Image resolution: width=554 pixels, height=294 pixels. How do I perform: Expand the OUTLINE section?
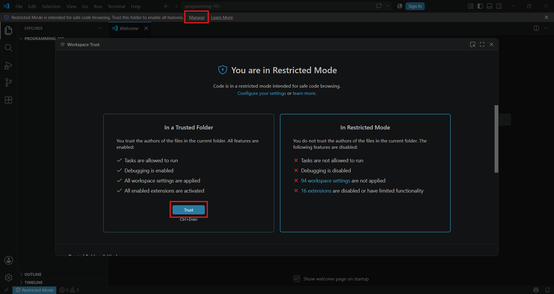click(x=63, y=274)
